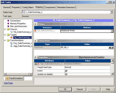Click the SQ_SalesSummary_x source qualifier icon

pos(11,32)
